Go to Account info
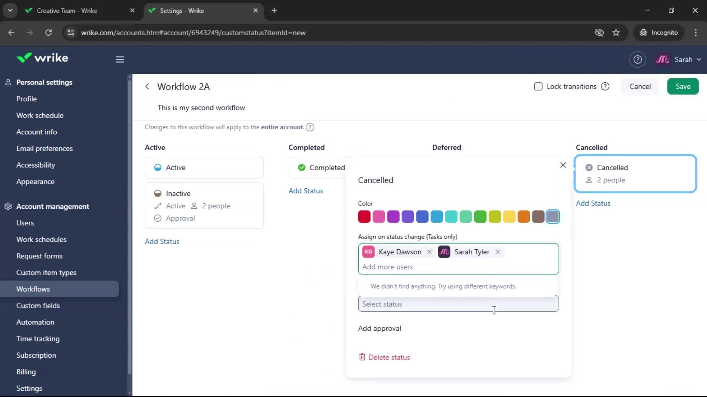The image size is (707, 397). [x=36, y=132]
